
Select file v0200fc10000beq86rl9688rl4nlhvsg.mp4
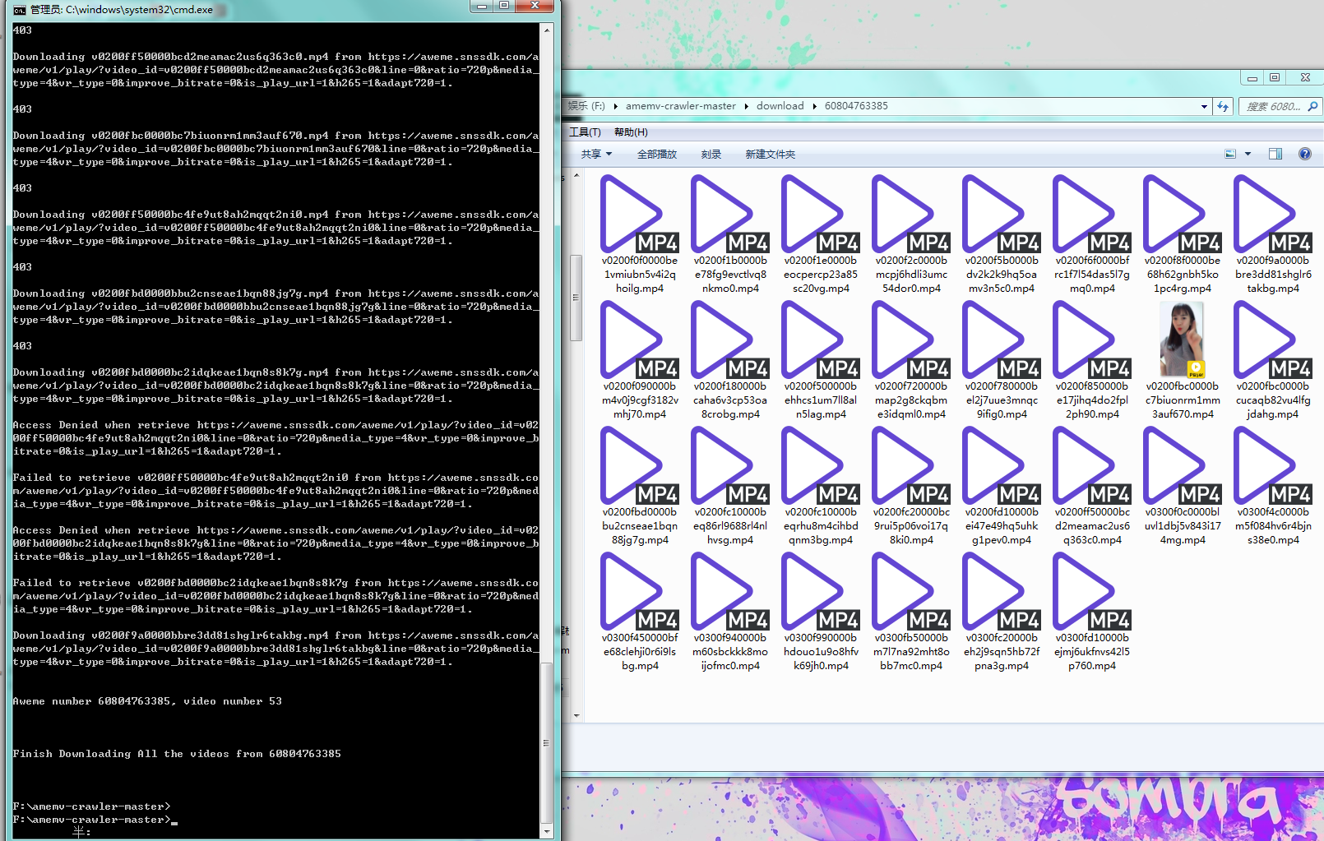(x=730, y=486)
